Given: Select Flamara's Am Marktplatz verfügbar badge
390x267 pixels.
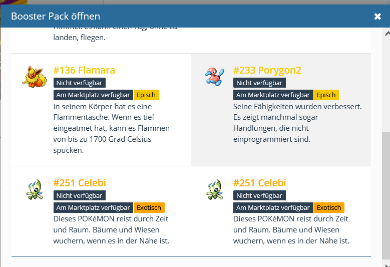Looking at the screenshot, I should tap(93, 95).
